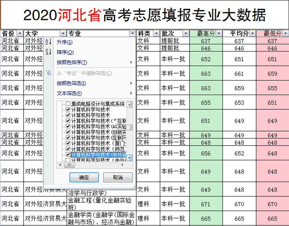The height and width of the screenshot is (226, 289).
Task: Click 确定 to apply the filter
Action: (84, 177)
